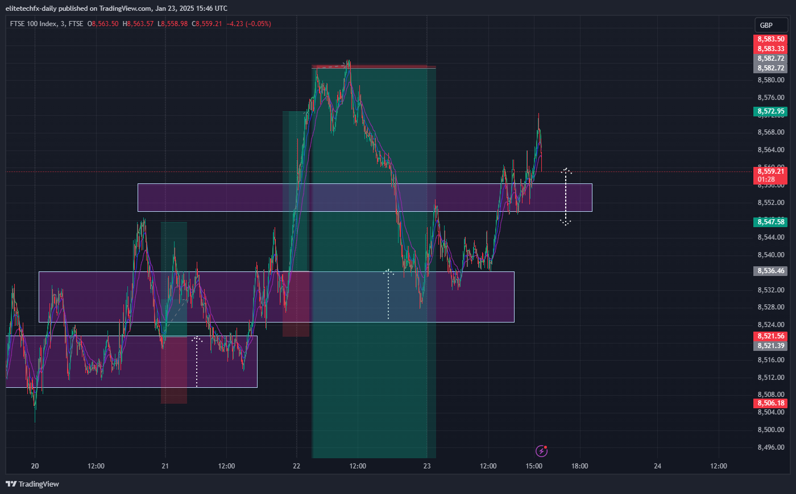Viewport: 796px width, 494px height.
Task: Click the 8,496.00 price axis tick
Action: point(771,447)
